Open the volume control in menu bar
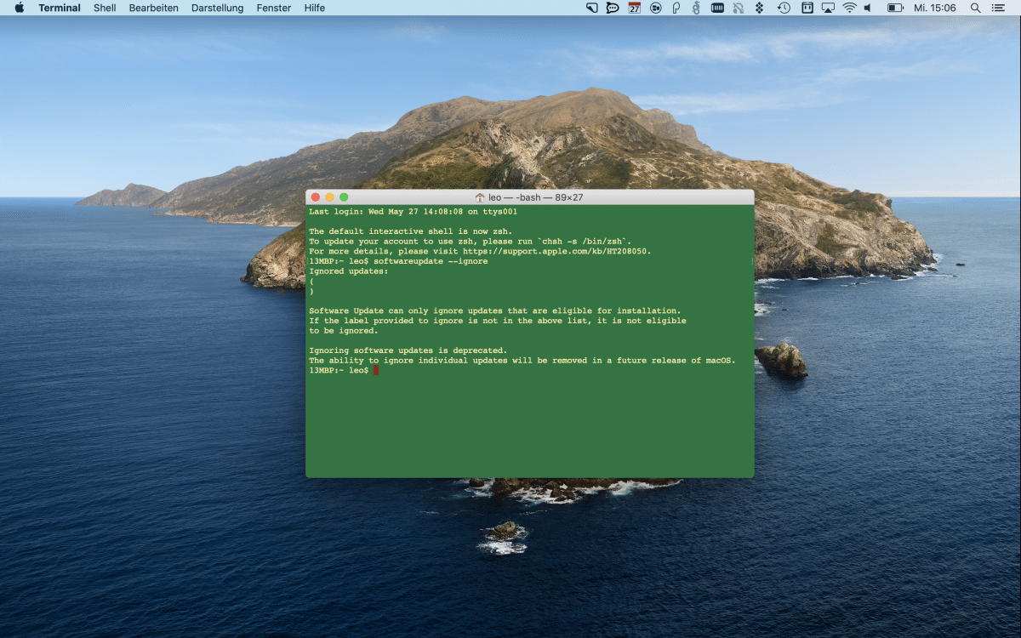 (x=869, y=8)
